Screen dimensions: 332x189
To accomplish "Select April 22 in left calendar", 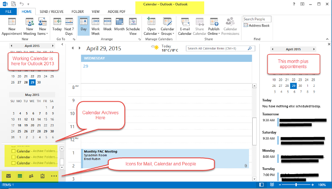I will coord(32,76).
